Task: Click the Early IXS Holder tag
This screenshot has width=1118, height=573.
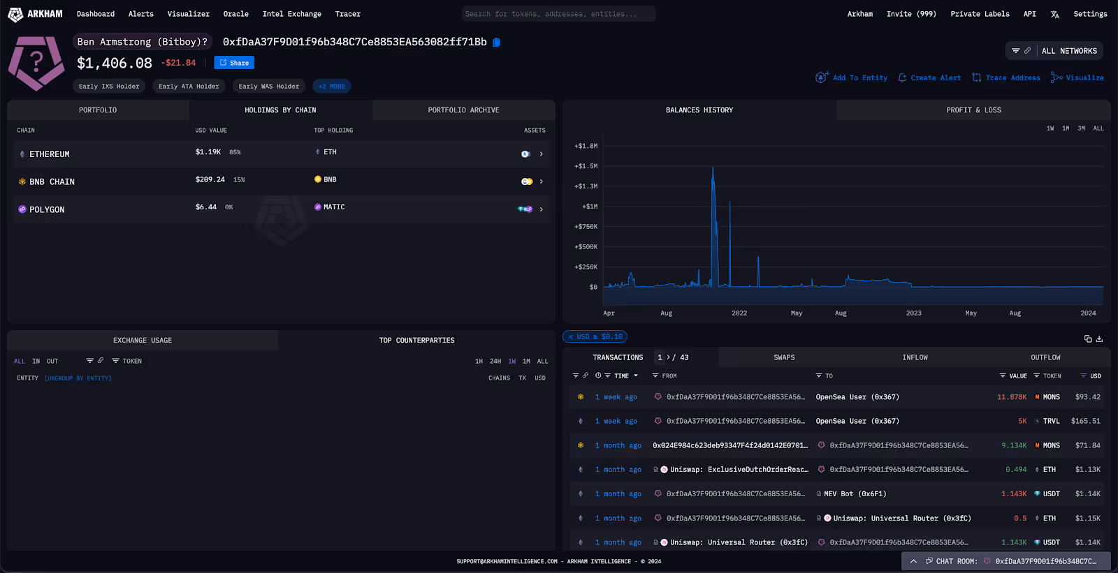Action: tap(109, 87)
